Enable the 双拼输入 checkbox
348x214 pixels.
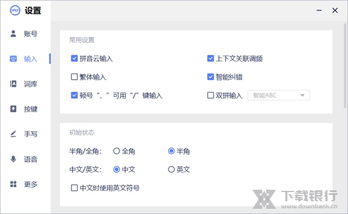pyautogui.click(x=211, y=95)
